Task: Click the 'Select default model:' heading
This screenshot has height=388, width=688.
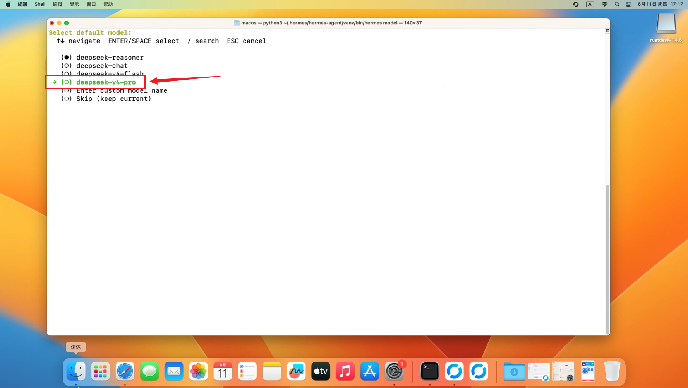Action: tap(90, 32)
